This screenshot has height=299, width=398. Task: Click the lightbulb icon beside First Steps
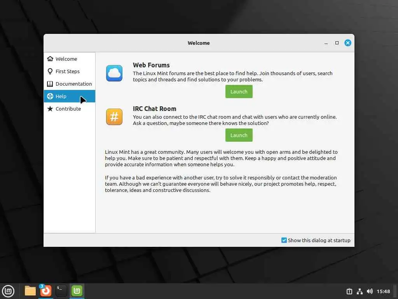click(x=50, y=71)
